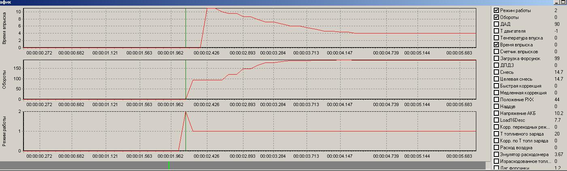Screen dimensions: 567x171
Task: Click the gray timeline slider track
Action: (243, 165)
